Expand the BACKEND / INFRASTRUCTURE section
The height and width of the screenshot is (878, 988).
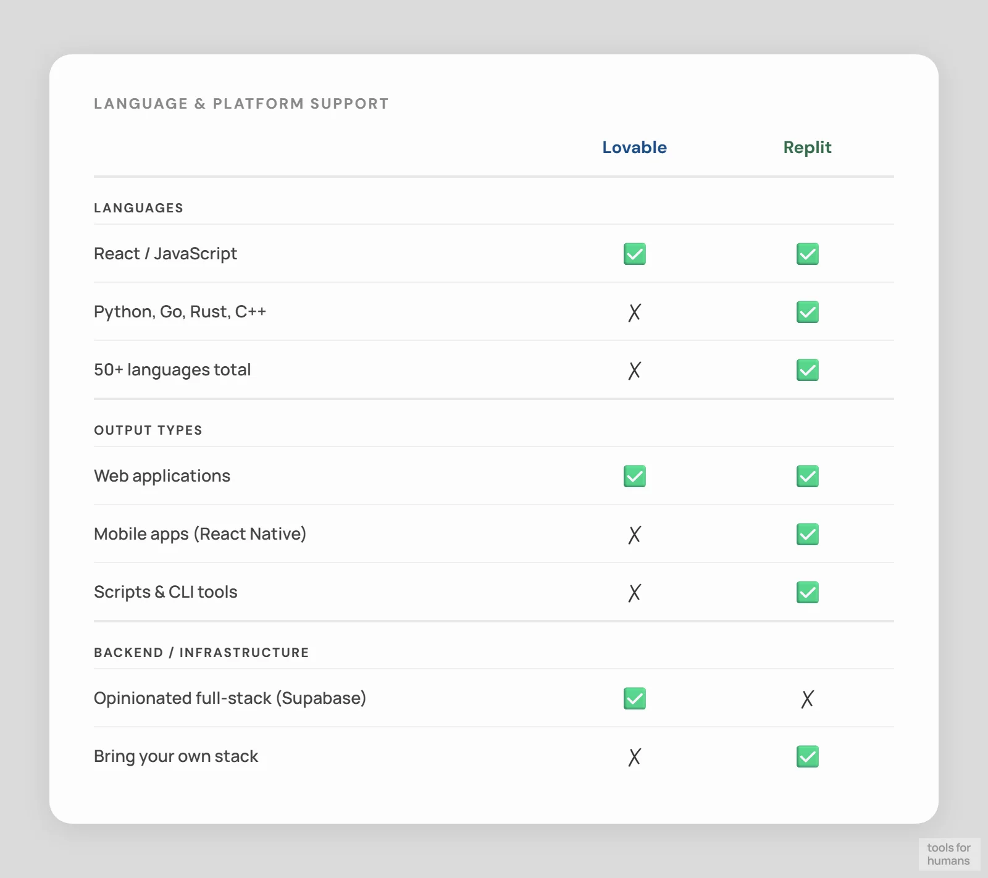[201, 652]
